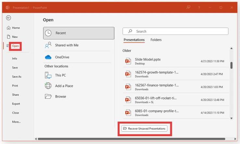Click the horizontal scroll right arrow
Image resolution: width=240 pixels, height=144 pixels.
[x=235, y=139]
